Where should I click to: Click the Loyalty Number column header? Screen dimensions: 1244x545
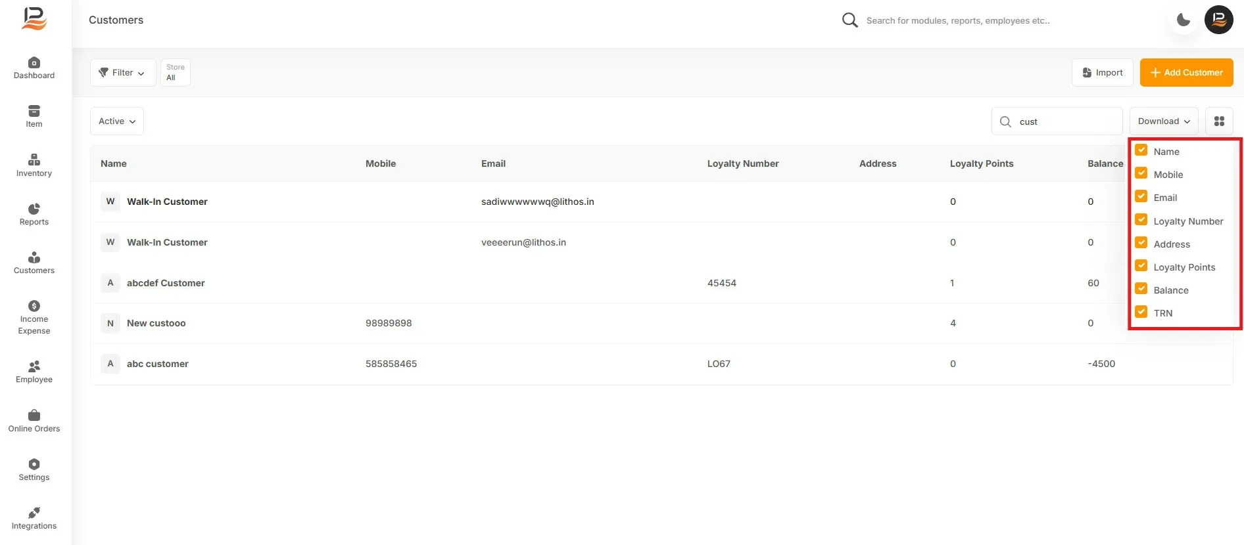743,163
